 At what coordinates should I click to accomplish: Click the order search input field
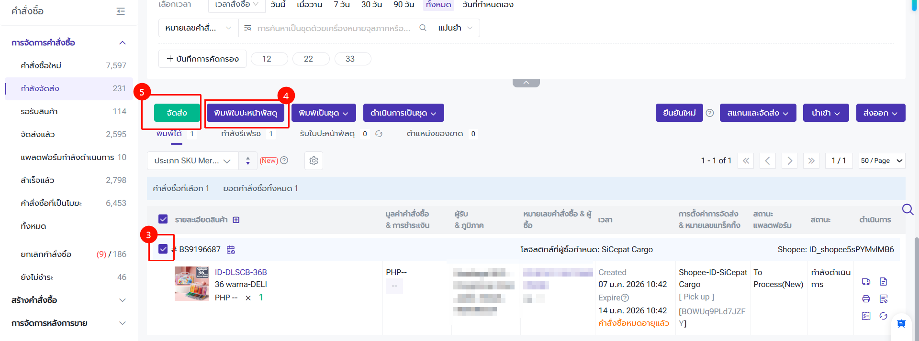(x=334, y=28)
